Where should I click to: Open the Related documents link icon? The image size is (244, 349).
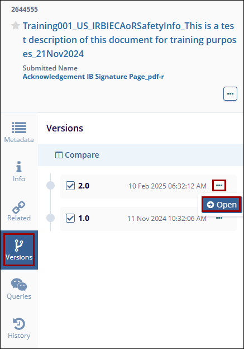pos(19,207)
